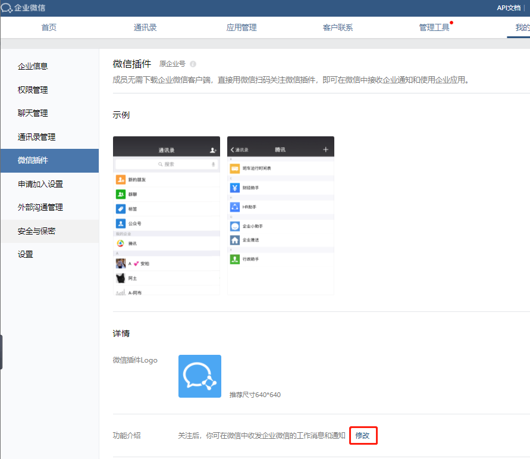Click the 腾讯 logo icon in the contact list
Image resolution: width=530 pixels, height=459 pixels.
tap(121, 243)
